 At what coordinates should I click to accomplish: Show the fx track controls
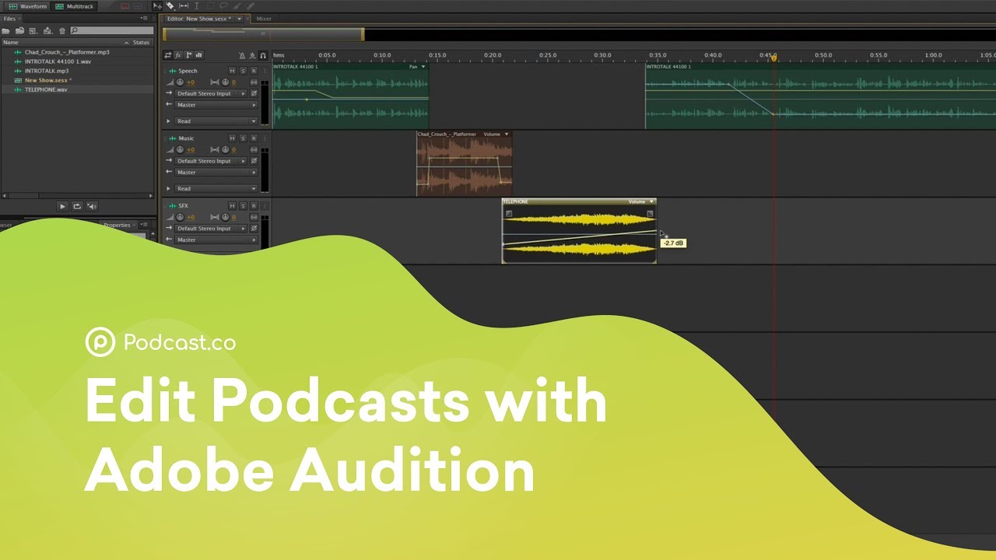pos(178,55)
